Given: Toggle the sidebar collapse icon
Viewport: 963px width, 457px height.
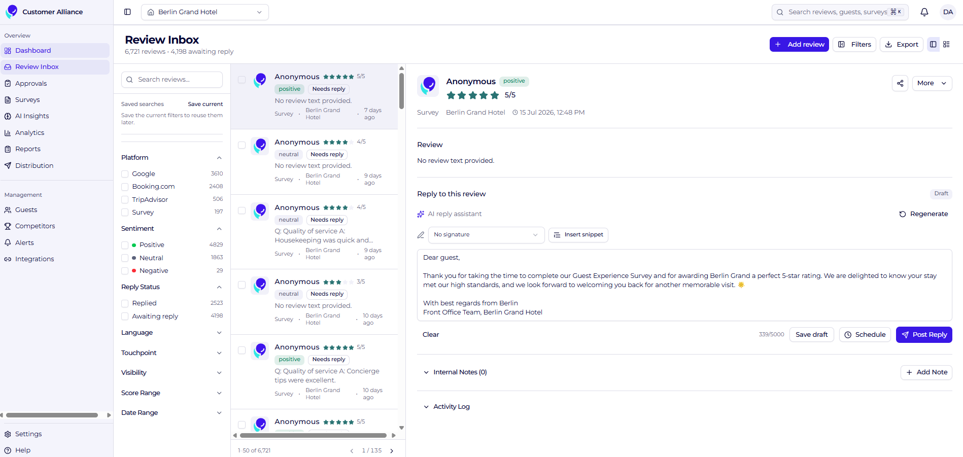Looking at the screenshot, I should (127, 12).
